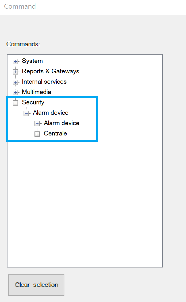186x302 pixels.
Task: Collapse the Security tree node
Action: click(15, 103)
